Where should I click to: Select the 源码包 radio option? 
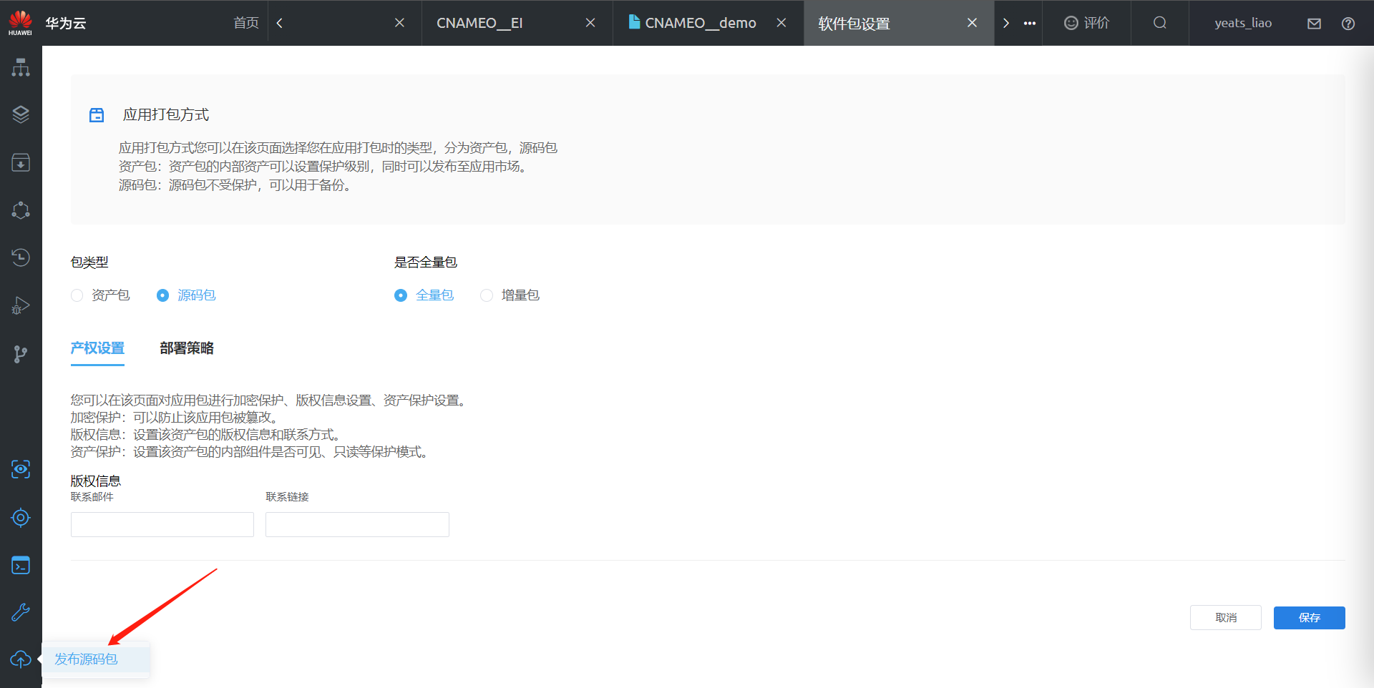click(x=162, y=295)
